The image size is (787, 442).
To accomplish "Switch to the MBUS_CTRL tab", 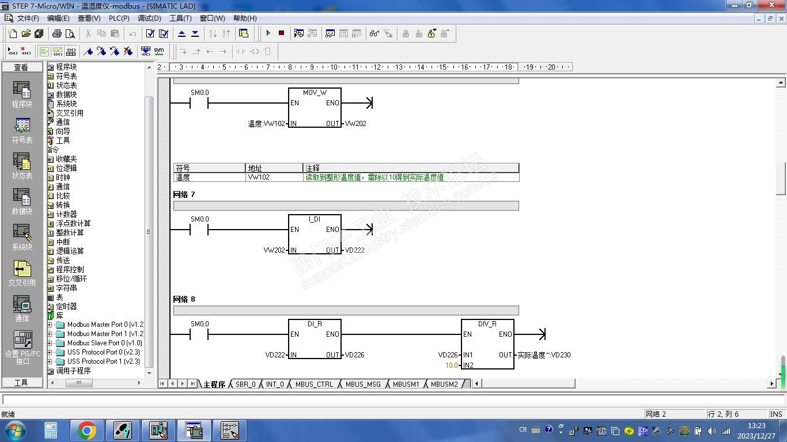I will click(x=314, y=384).
